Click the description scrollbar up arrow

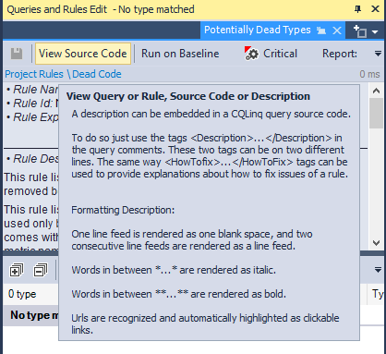point(376,91)
